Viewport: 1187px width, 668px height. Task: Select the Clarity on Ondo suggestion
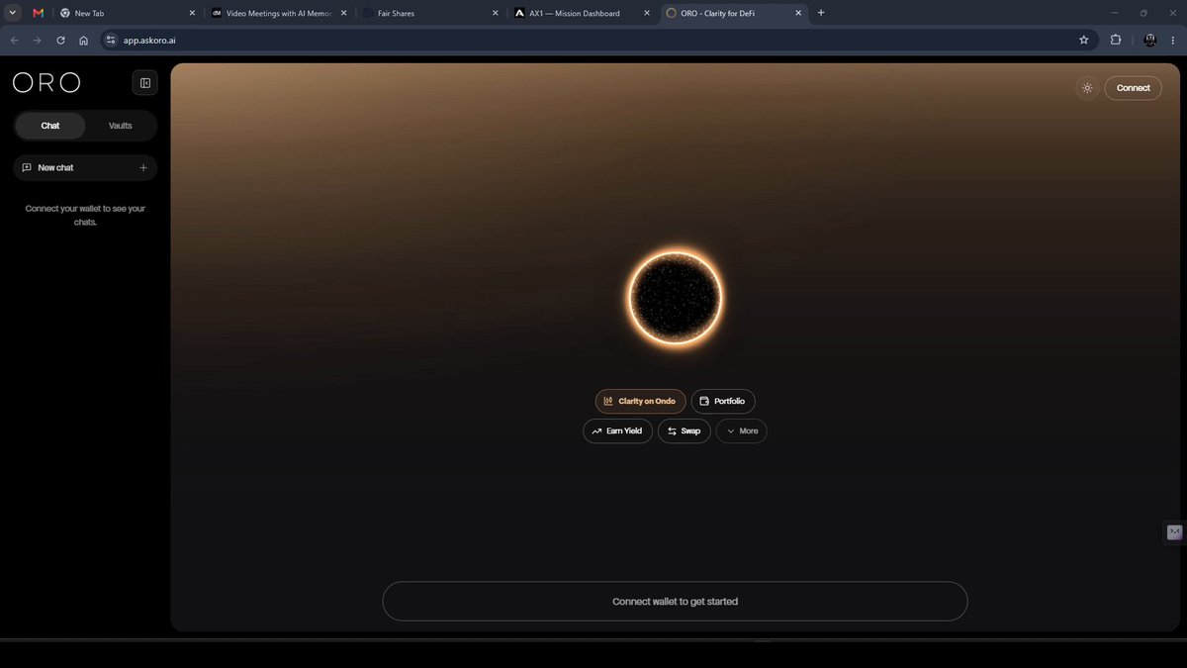[x=640, y=401]
